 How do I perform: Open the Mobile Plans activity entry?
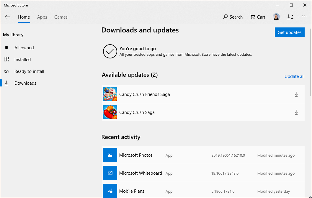(203, 190)
